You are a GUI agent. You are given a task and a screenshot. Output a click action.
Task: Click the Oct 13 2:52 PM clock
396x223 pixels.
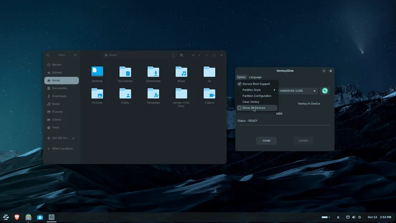click(379, 217)
